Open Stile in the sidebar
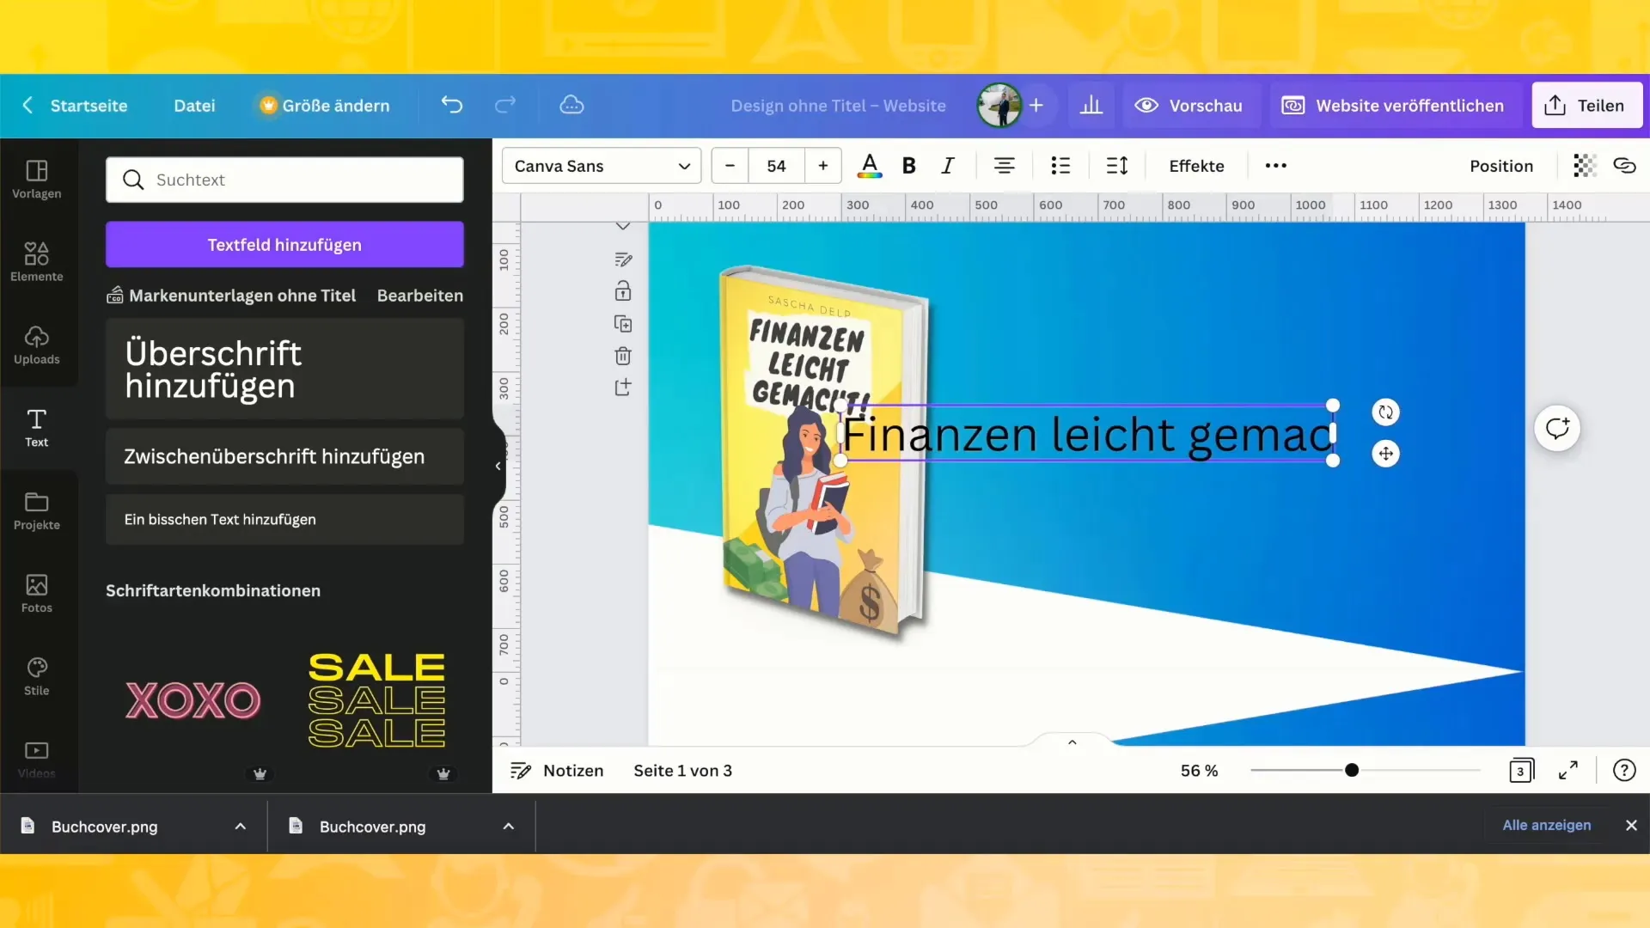 click(x=37, y=677)
